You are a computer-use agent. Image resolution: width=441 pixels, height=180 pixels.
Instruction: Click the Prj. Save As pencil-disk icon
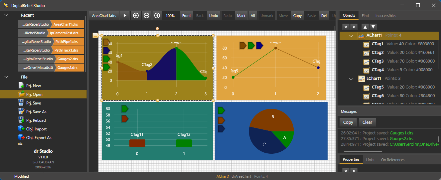point(21,112)
